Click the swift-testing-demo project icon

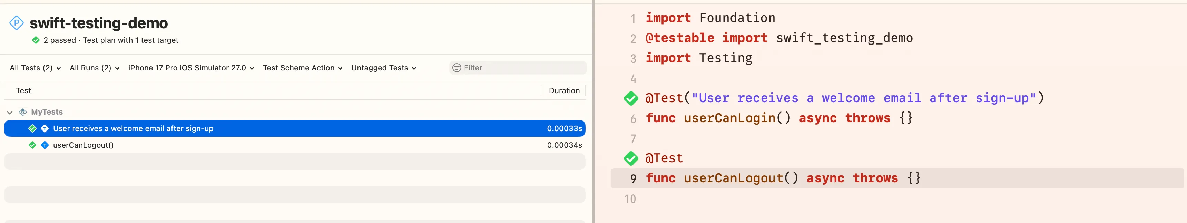coord(17,22)
